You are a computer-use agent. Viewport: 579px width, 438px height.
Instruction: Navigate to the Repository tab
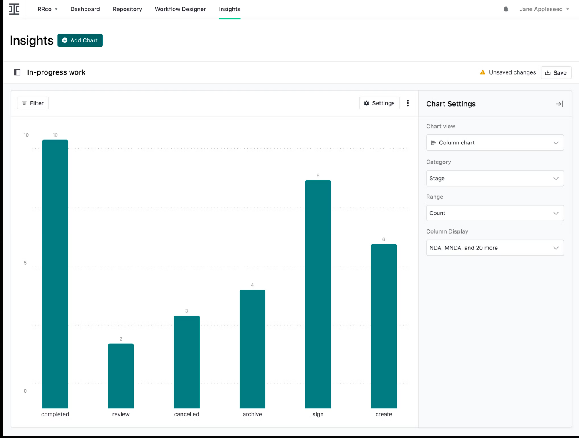pyautogui.click(x=127, y=9)
